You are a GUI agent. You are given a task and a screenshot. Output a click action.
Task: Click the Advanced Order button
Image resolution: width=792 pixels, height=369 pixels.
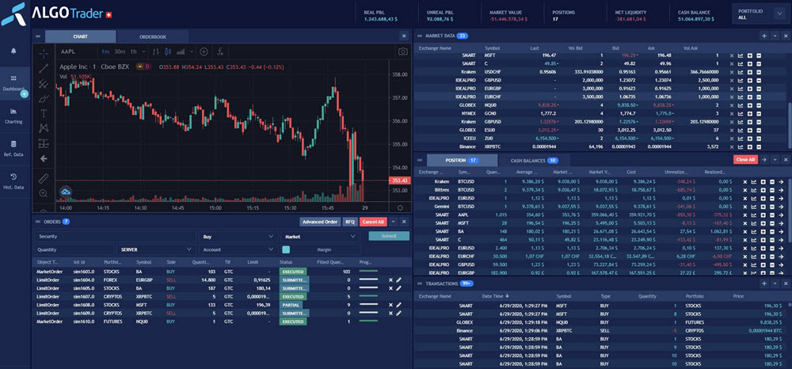coord(320,222)
